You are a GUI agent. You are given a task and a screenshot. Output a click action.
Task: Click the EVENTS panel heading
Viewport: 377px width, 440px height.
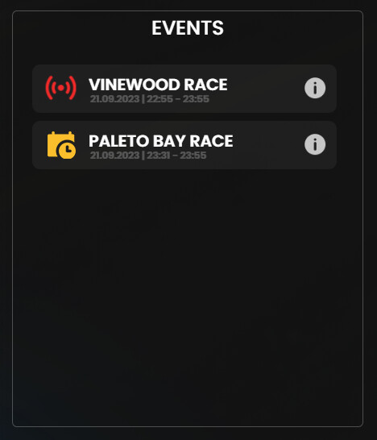pyautogui.click(x=188, y=27)
